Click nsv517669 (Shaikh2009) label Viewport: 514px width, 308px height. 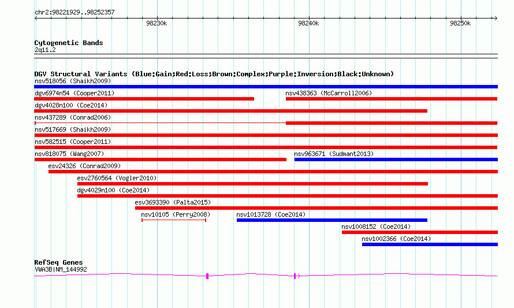click(x=73, y=129)
